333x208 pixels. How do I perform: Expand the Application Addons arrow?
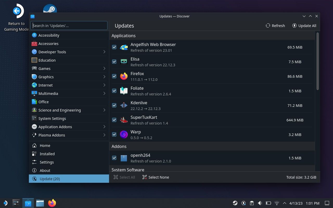click(104, 127)
